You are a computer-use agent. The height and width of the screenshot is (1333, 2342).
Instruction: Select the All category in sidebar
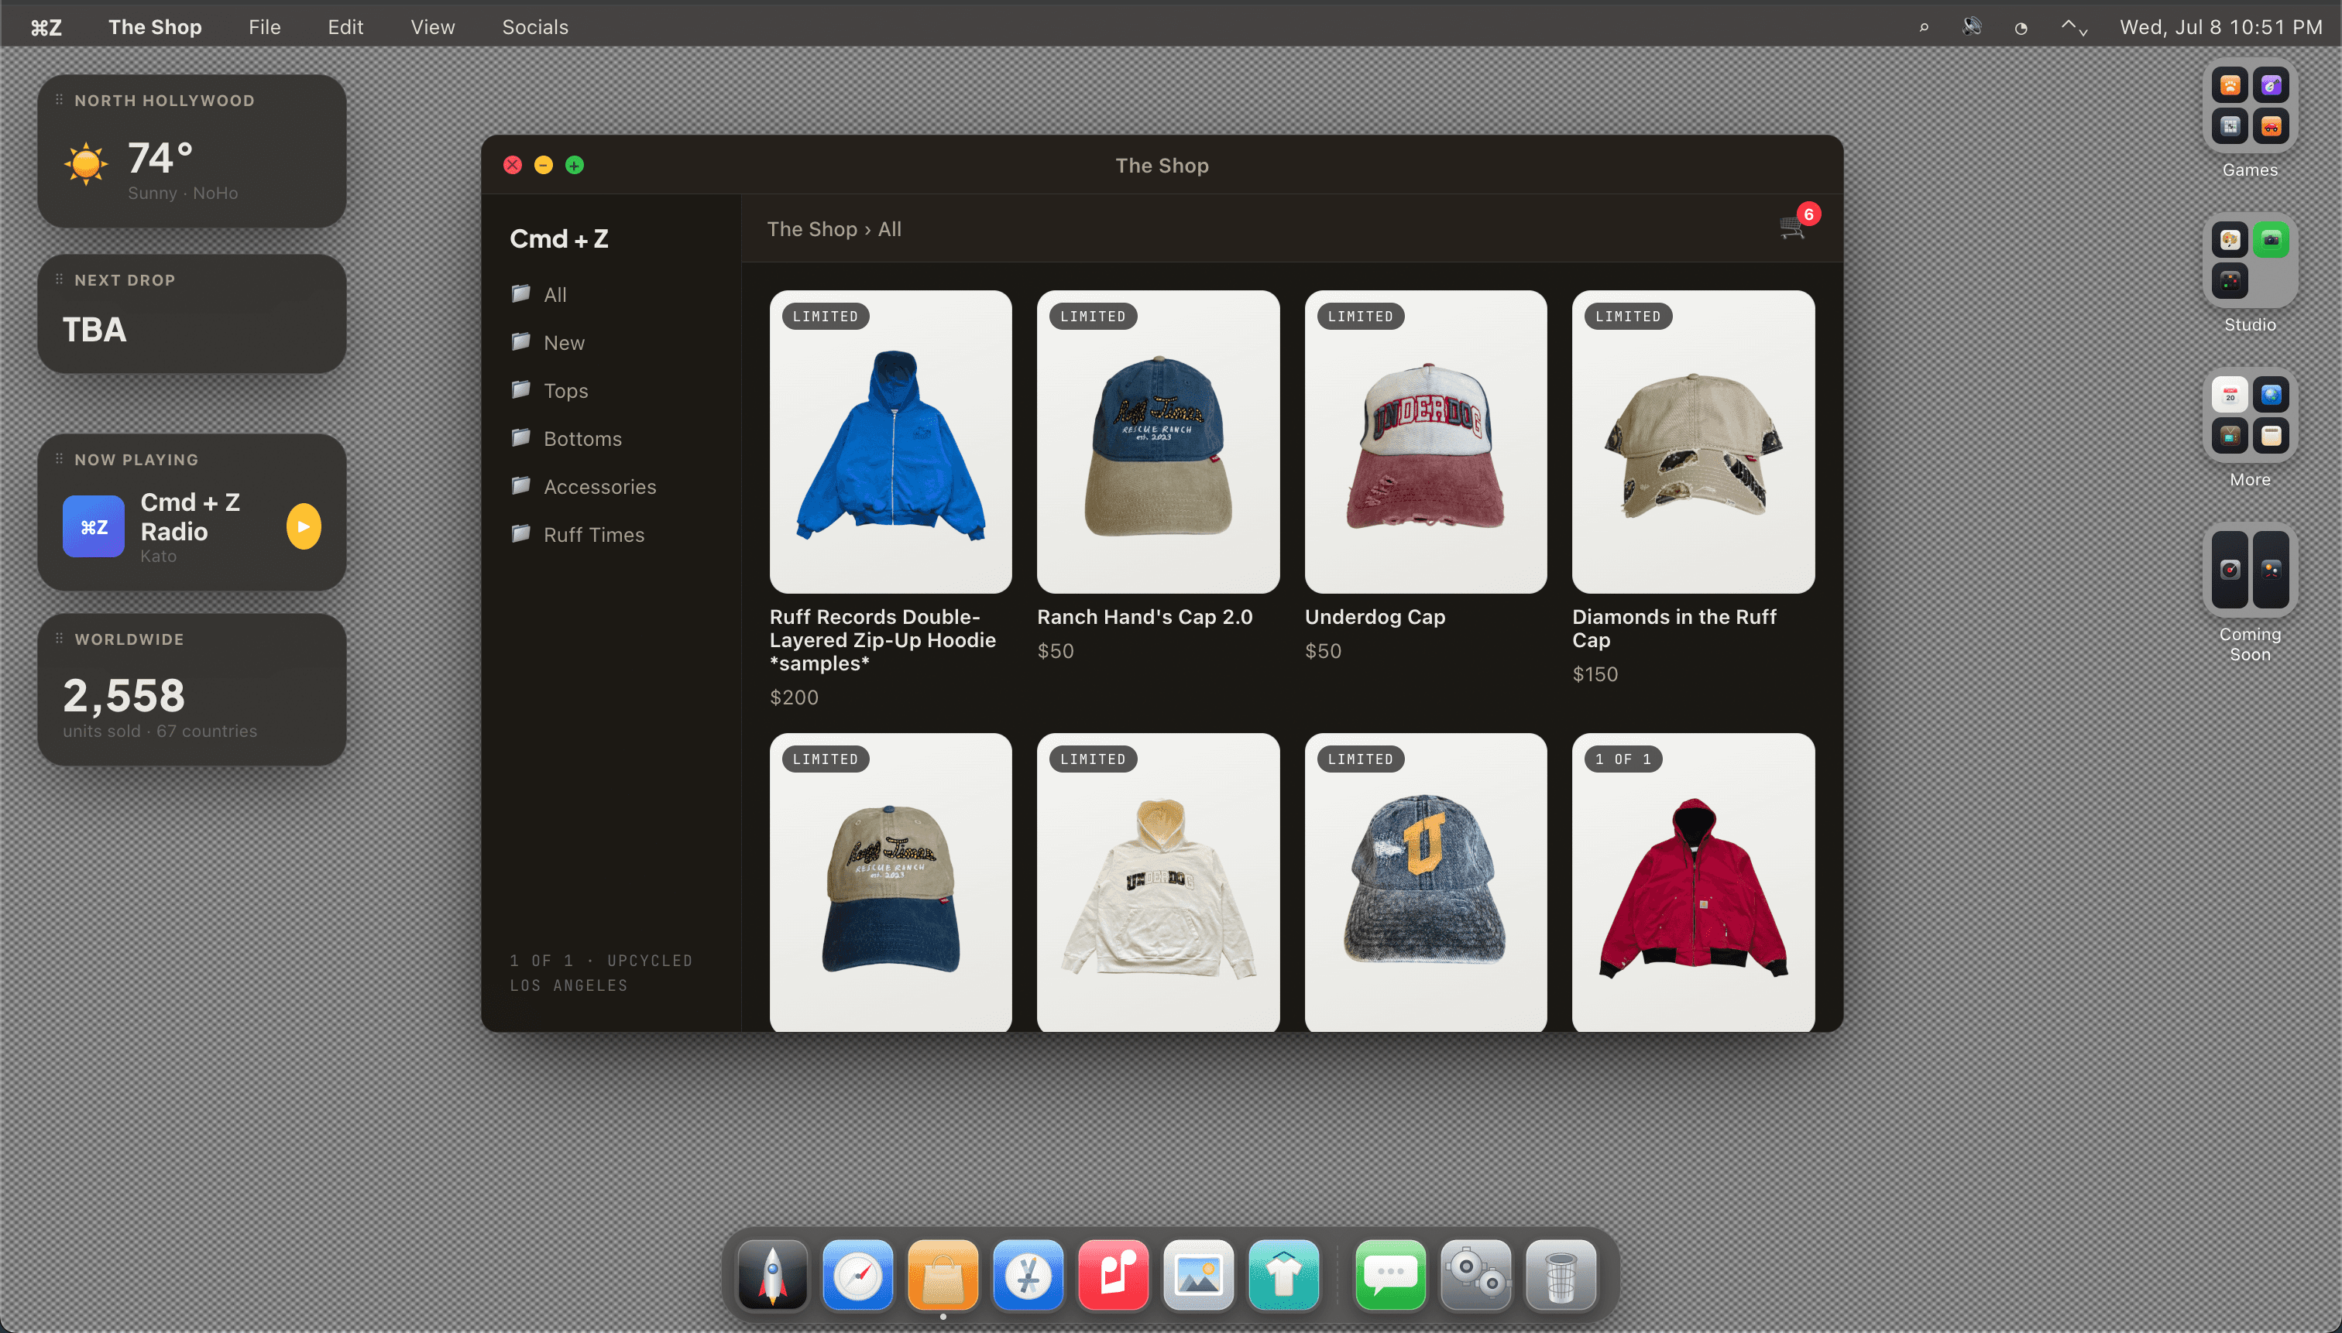pos(612,294)
